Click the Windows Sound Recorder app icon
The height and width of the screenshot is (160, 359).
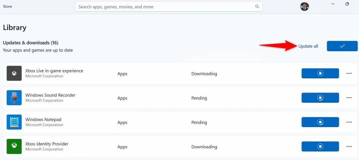click(x=14, y=98)
